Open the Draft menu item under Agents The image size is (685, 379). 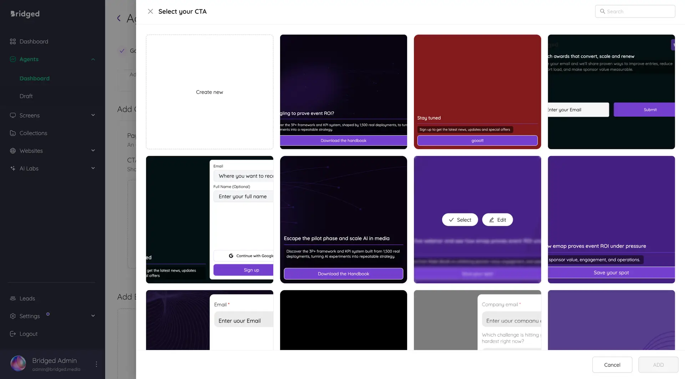[26, 96]
